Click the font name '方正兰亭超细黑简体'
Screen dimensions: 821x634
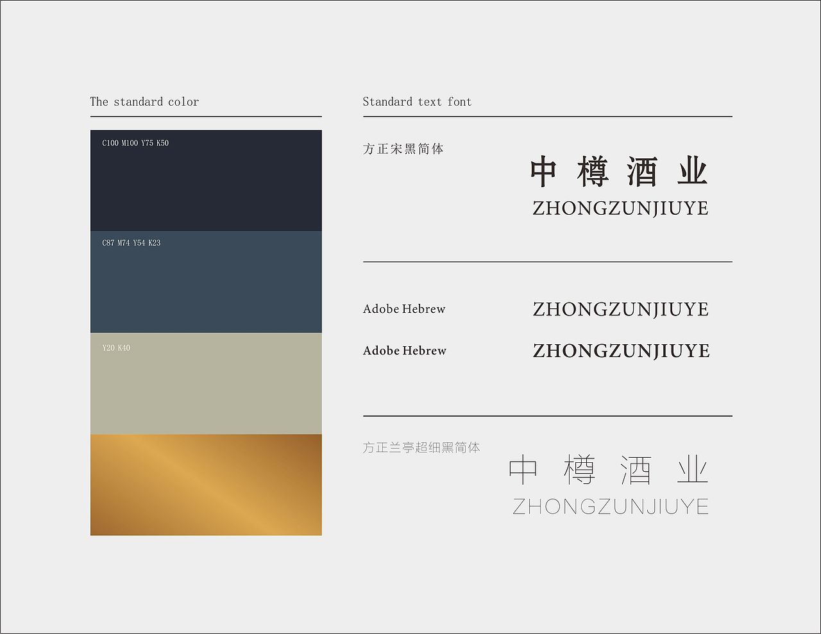click(x=421, y=447)
